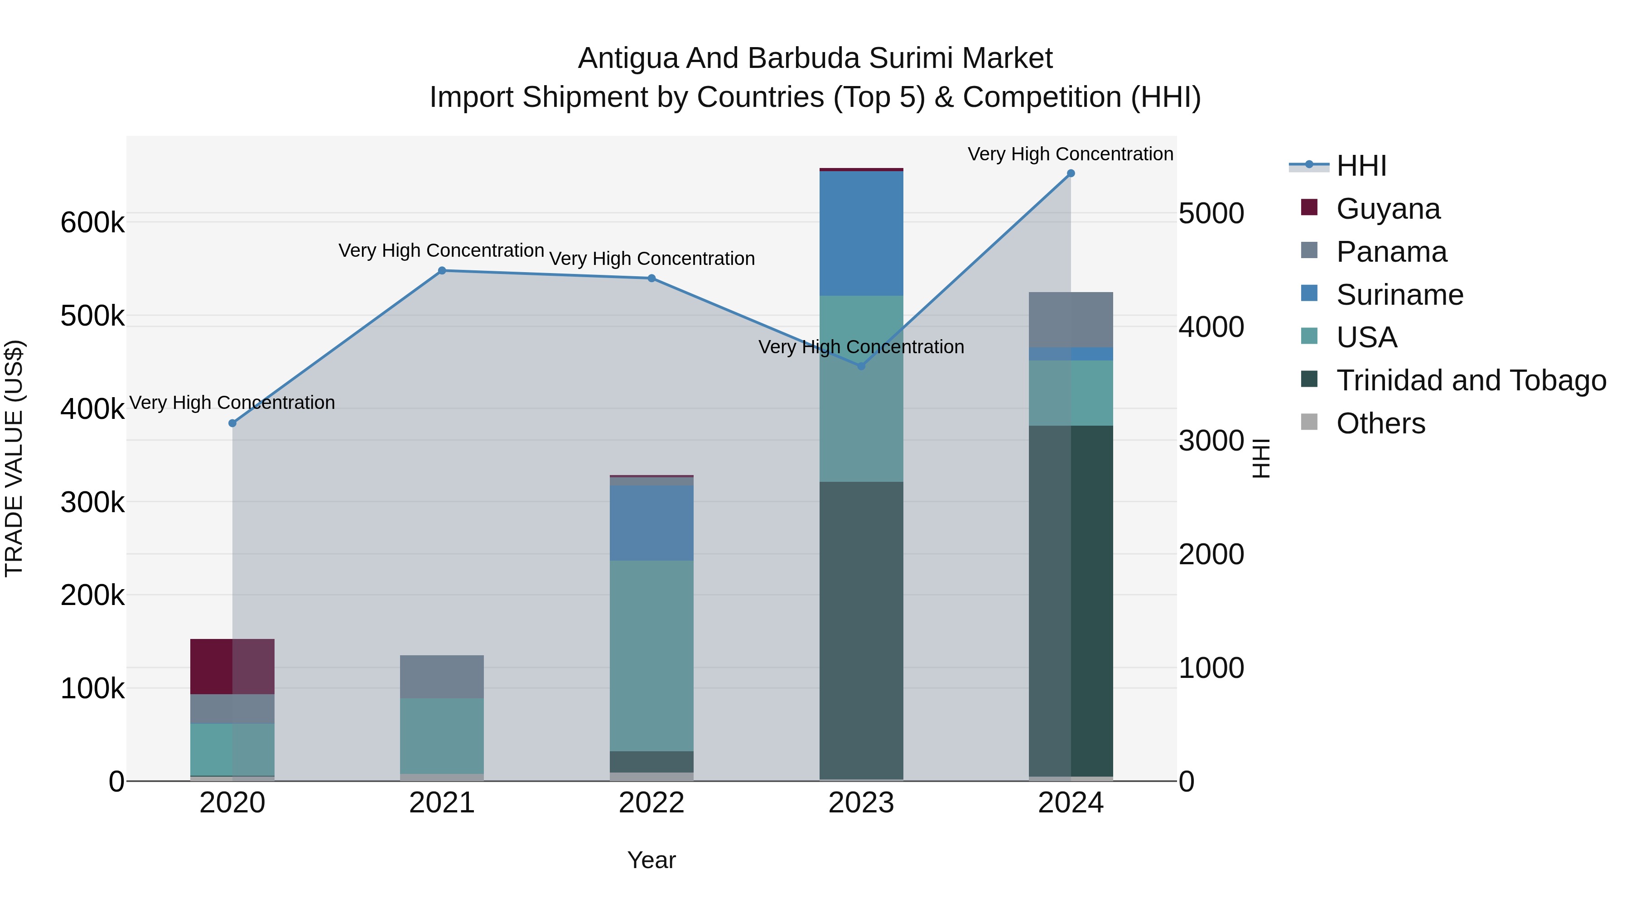
Task: Toggle the Panama legend entry
Action: (x=1373, y=252)
